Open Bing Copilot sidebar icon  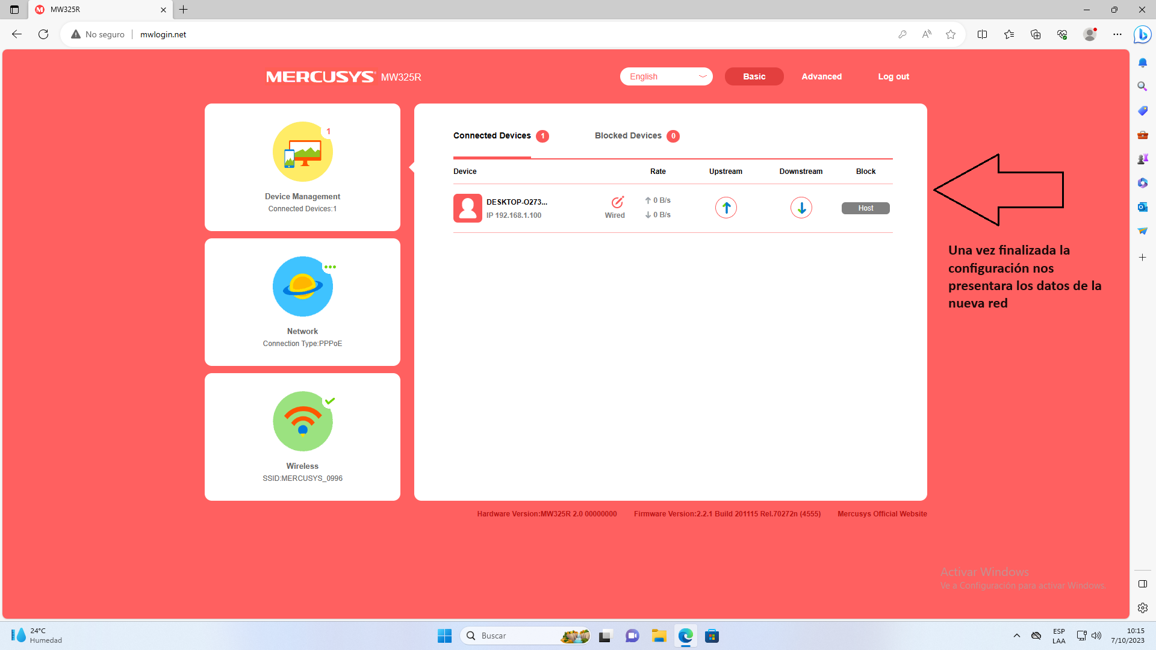click(x=1142, y=34)
